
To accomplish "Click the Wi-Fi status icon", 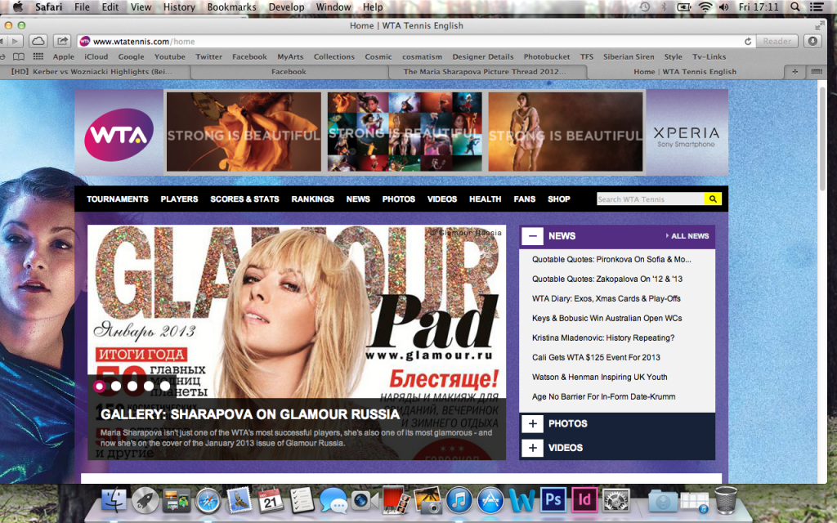I will [705, 7].
